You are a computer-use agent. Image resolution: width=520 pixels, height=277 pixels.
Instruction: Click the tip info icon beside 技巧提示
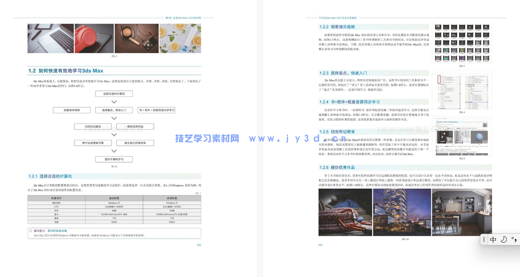pyautogui.click(x=31, y=231)
